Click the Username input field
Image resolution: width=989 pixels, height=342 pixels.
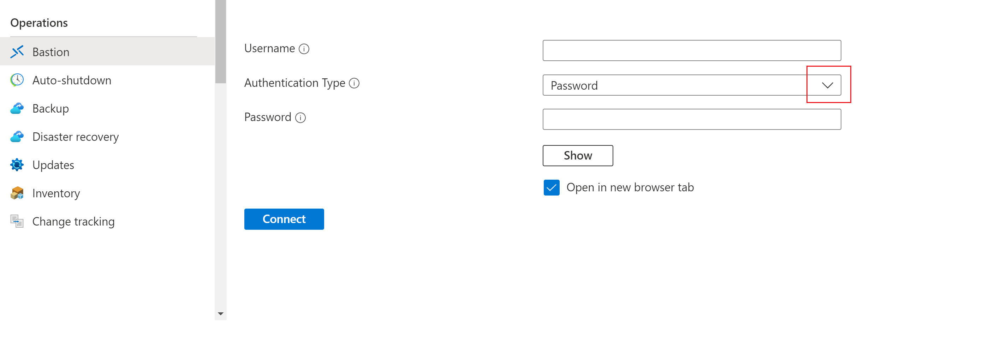[691, 51]
